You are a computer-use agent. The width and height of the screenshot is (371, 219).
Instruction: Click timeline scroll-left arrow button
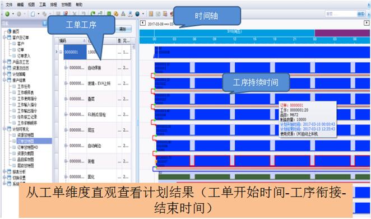tap(142, 23)
